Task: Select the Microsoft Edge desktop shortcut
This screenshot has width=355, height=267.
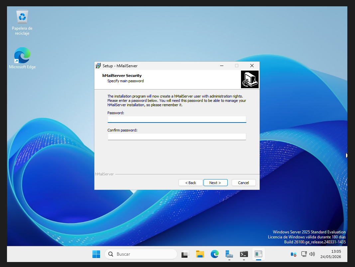Action: point(22,58)
